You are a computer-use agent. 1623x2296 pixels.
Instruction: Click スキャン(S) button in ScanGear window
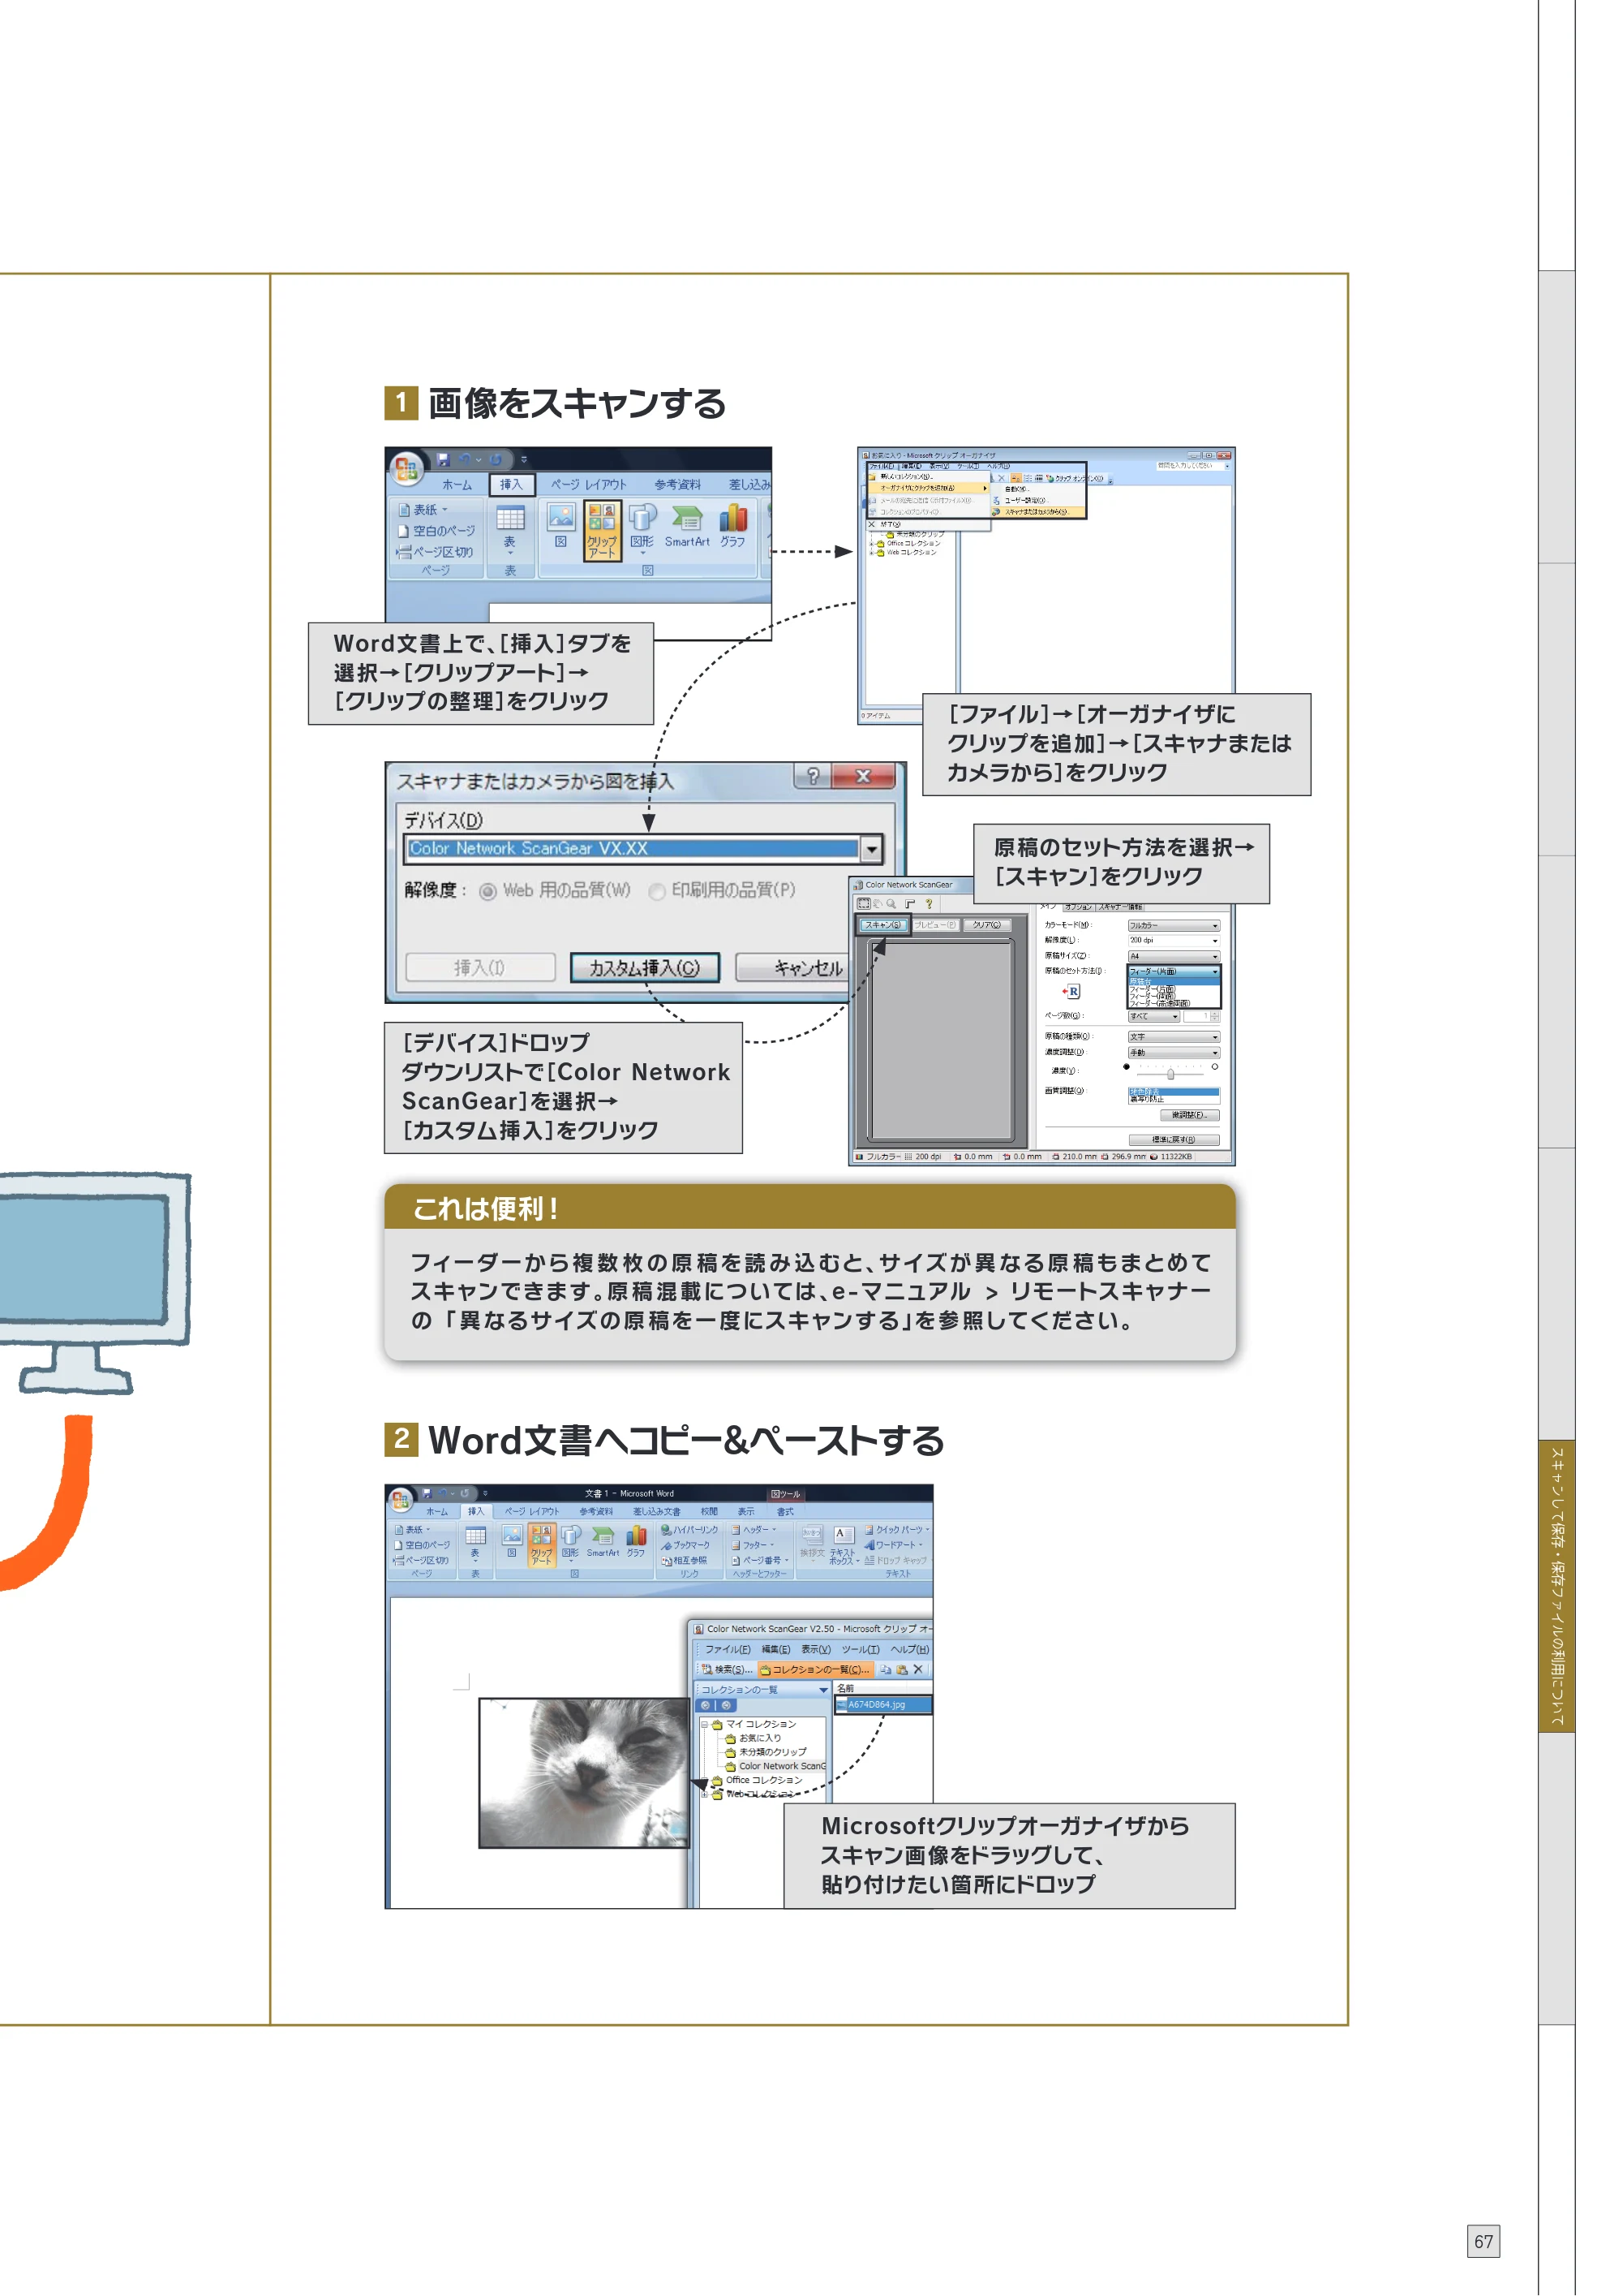[883, 925]
